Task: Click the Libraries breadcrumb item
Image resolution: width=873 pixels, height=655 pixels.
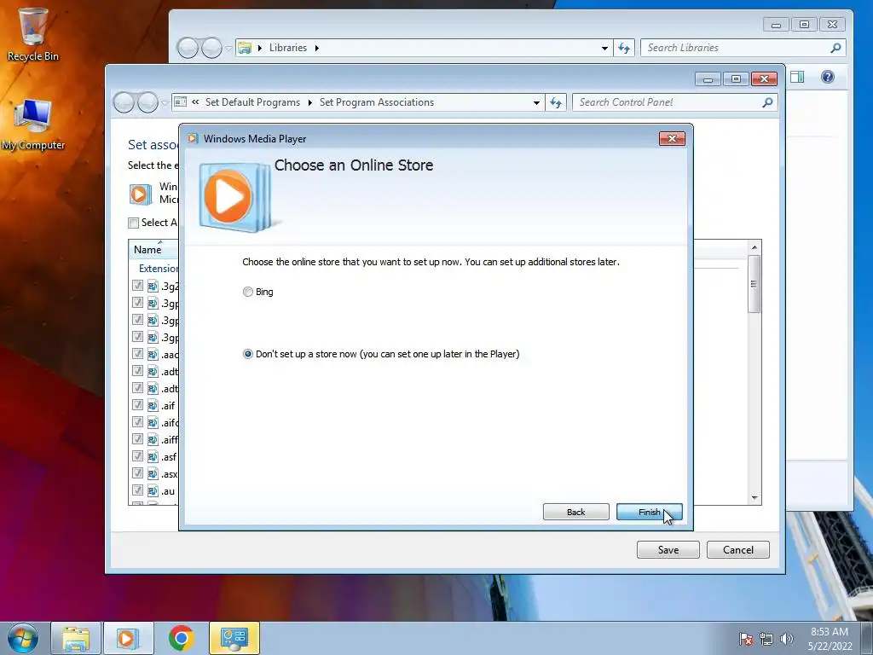Action: 288,48
